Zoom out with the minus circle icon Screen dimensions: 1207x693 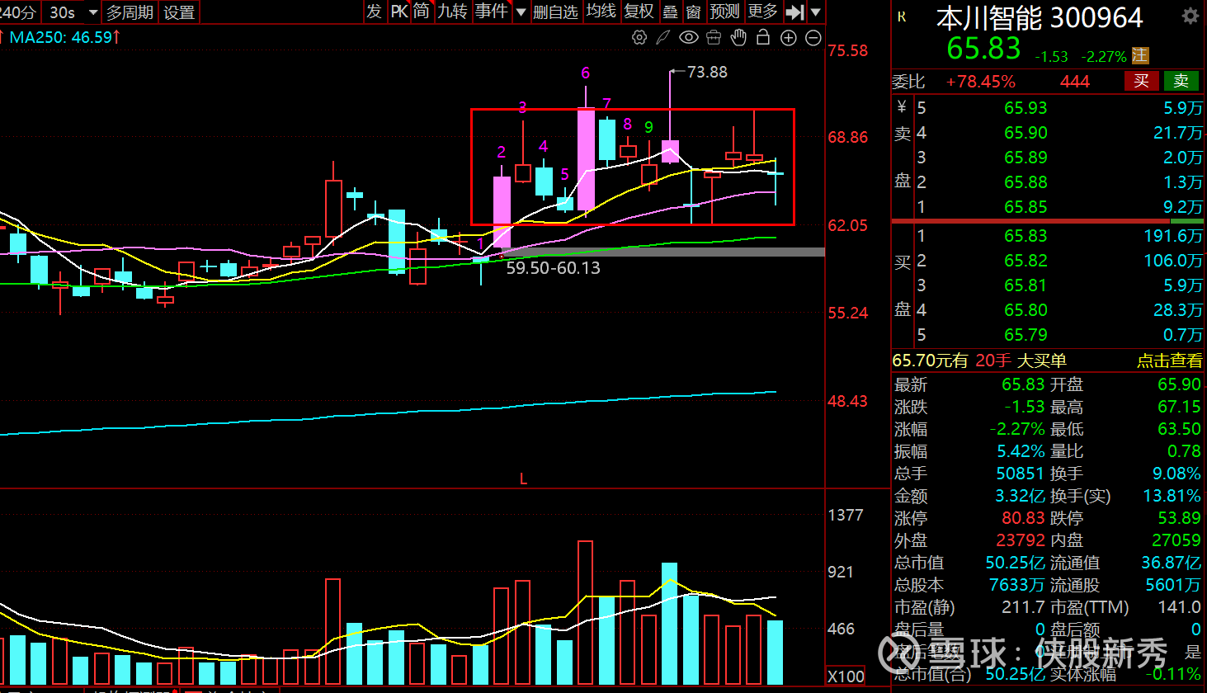(x=813, y=37)
